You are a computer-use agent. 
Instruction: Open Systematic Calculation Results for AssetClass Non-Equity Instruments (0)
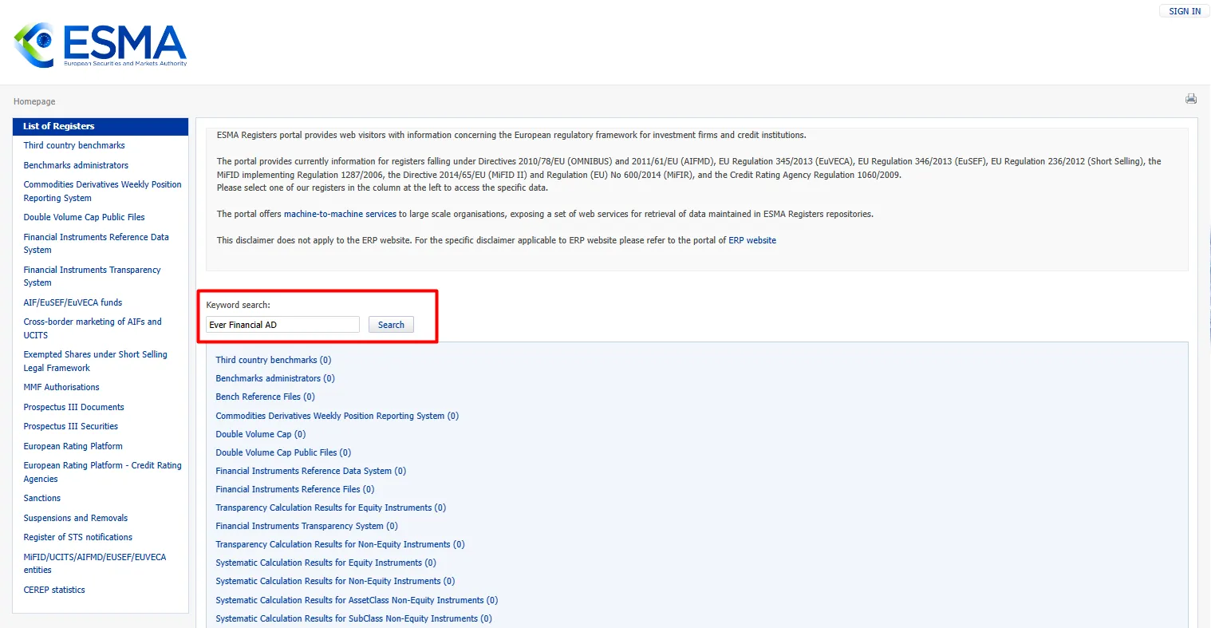point(357,600)
